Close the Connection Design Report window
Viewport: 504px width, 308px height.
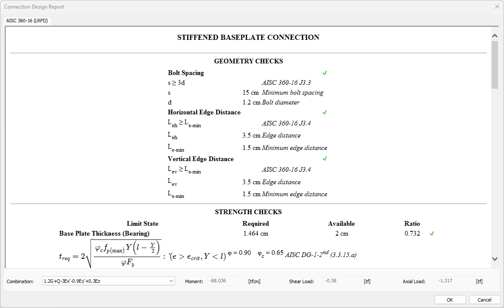click(x=497, y=6)
